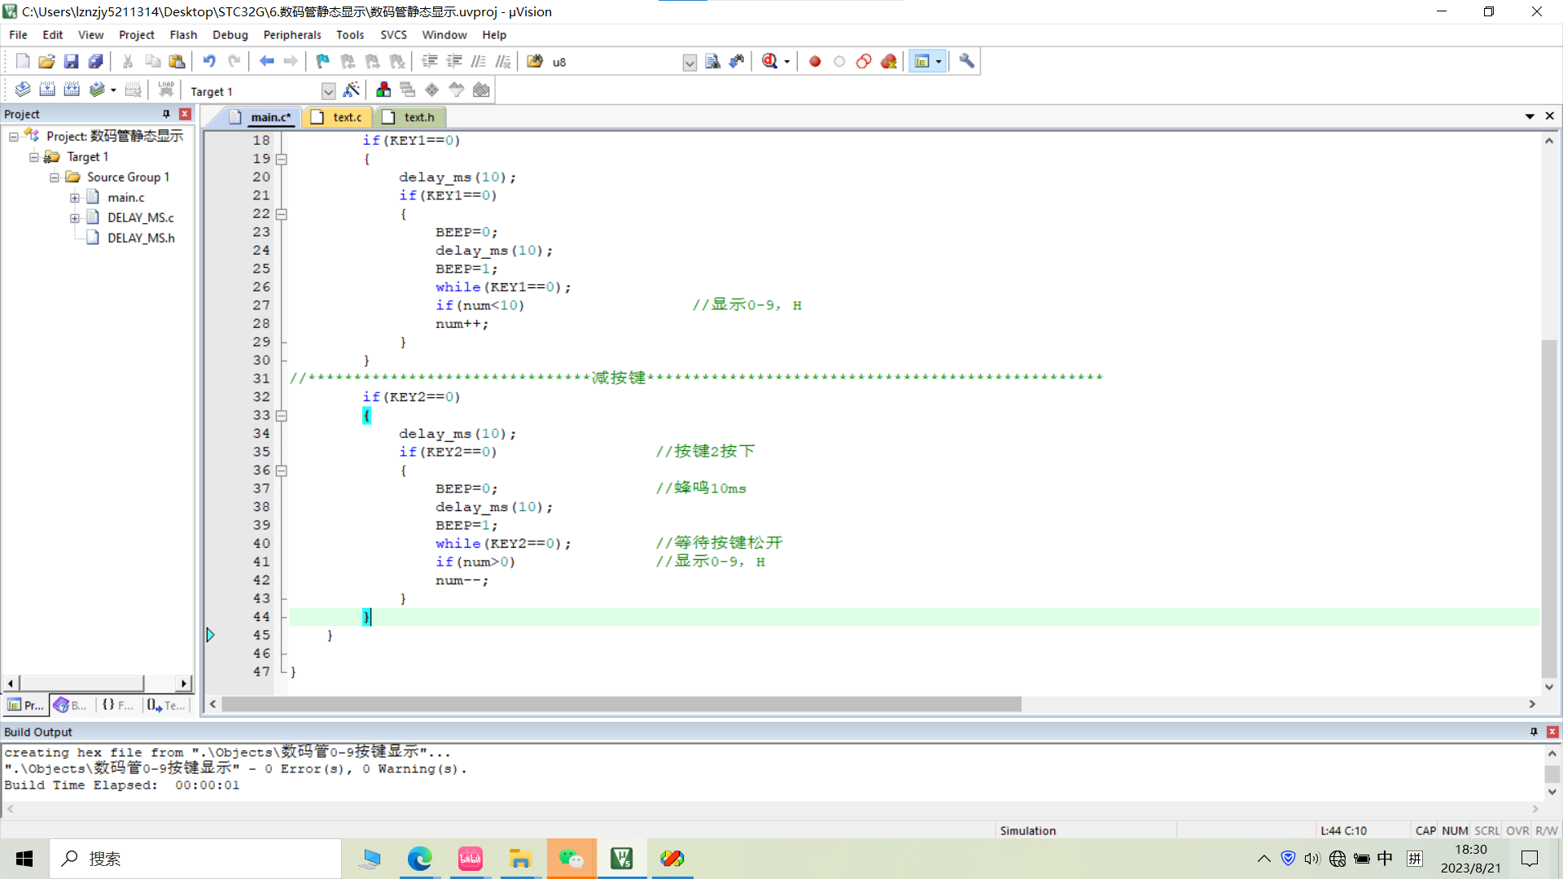Toggle the project window view button
1563x879 pixels.
pyautogui.click(x=922, y=62)
